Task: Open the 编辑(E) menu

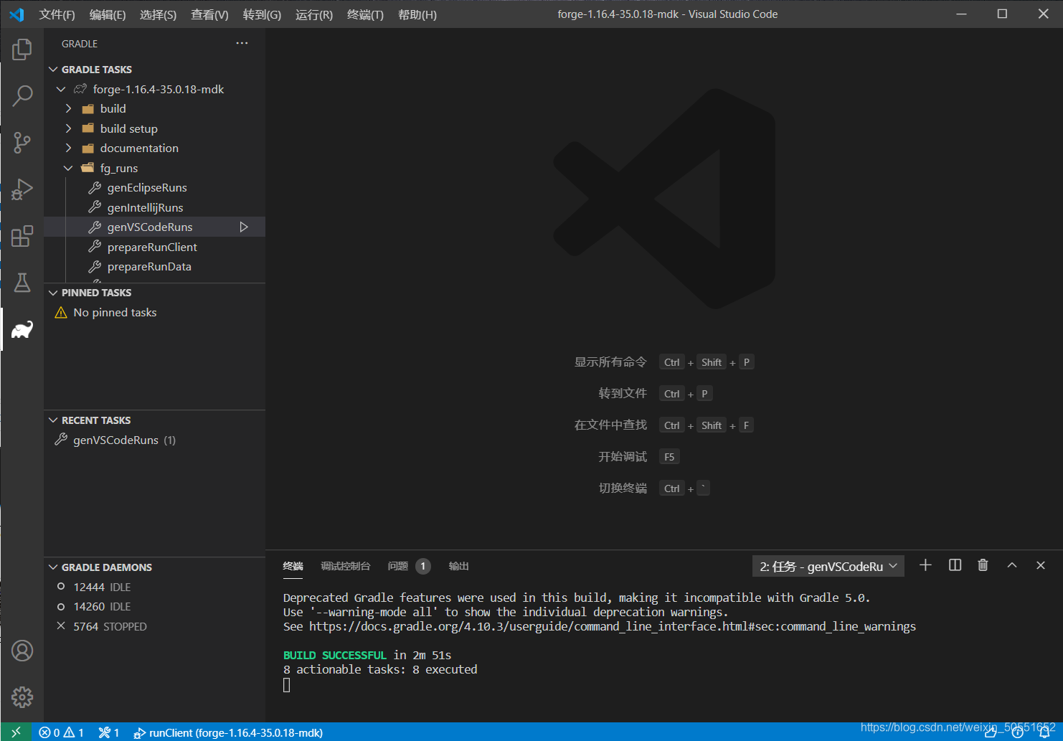Action: (108, 14)
